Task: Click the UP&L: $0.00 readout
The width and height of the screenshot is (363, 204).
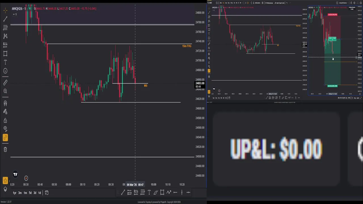Action: 276,149
